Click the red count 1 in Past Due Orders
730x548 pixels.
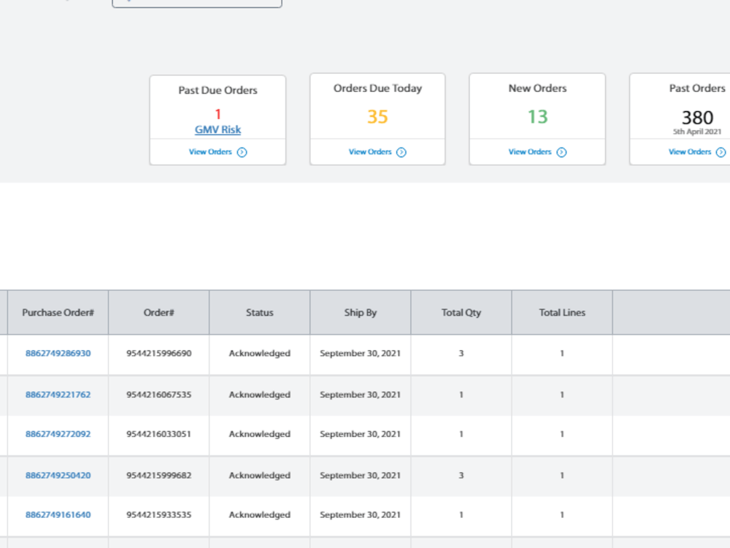[218, 114]
